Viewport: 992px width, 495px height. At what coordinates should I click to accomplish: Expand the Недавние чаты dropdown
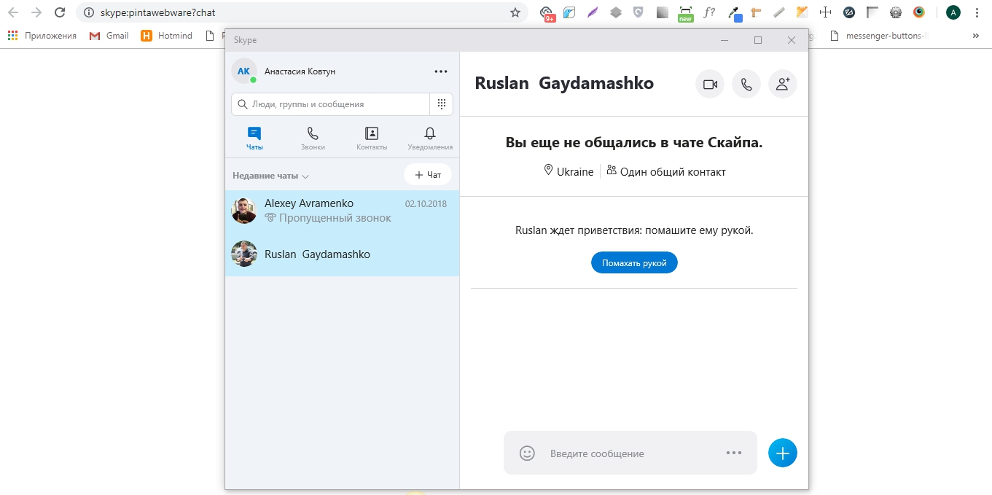click(x=271, y=176)
